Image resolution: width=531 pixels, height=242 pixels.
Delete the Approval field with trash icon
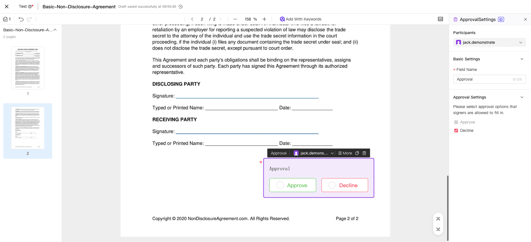[364, 153]
